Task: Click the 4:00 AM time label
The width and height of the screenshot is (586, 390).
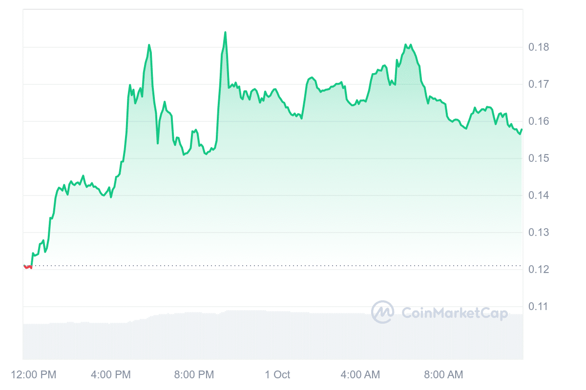Action: 360,374
